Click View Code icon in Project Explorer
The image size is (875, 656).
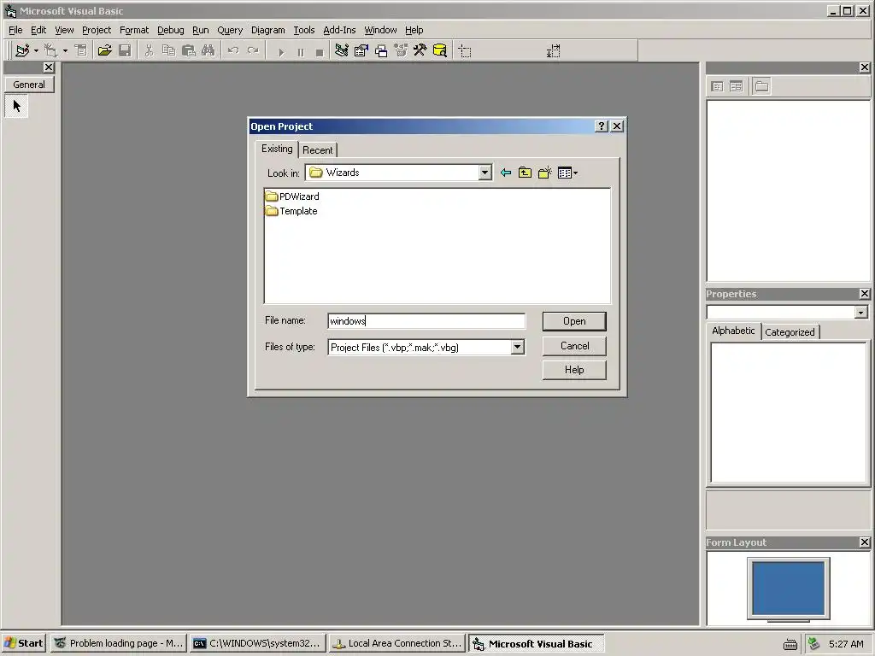(x=718, y=86)
